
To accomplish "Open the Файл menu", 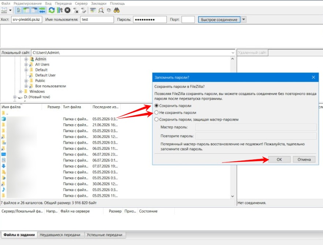I will coord(5,4).
